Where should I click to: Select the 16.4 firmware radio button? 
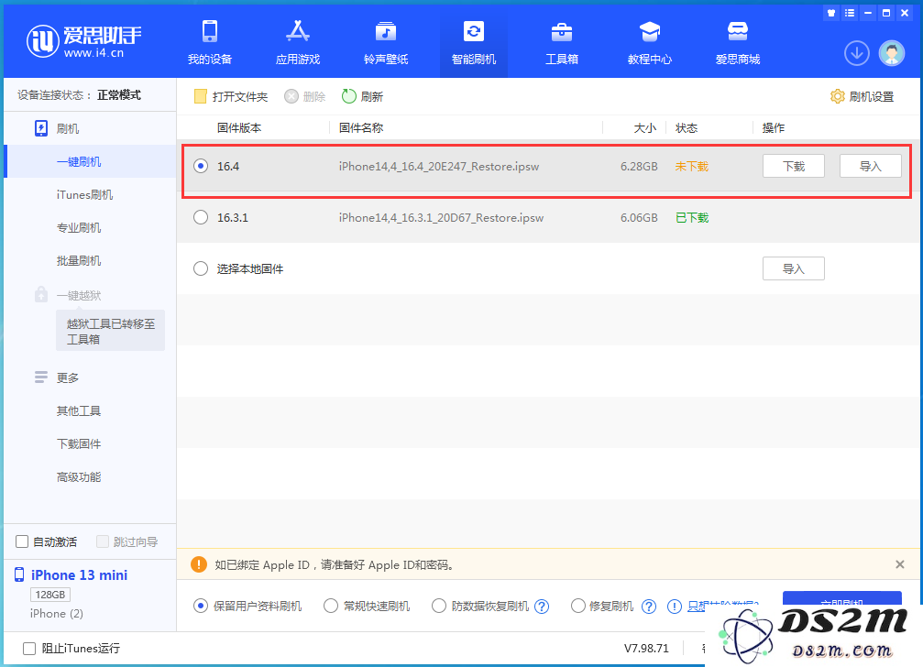tap(201, 167)
